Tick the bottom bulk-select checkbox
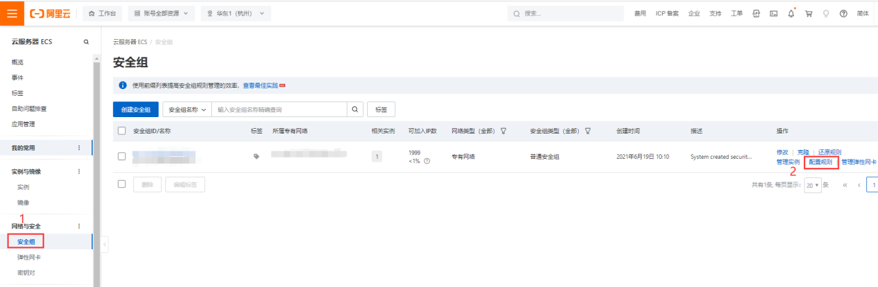The width and height of the screenshot is (878, 287). pos(122,184)
